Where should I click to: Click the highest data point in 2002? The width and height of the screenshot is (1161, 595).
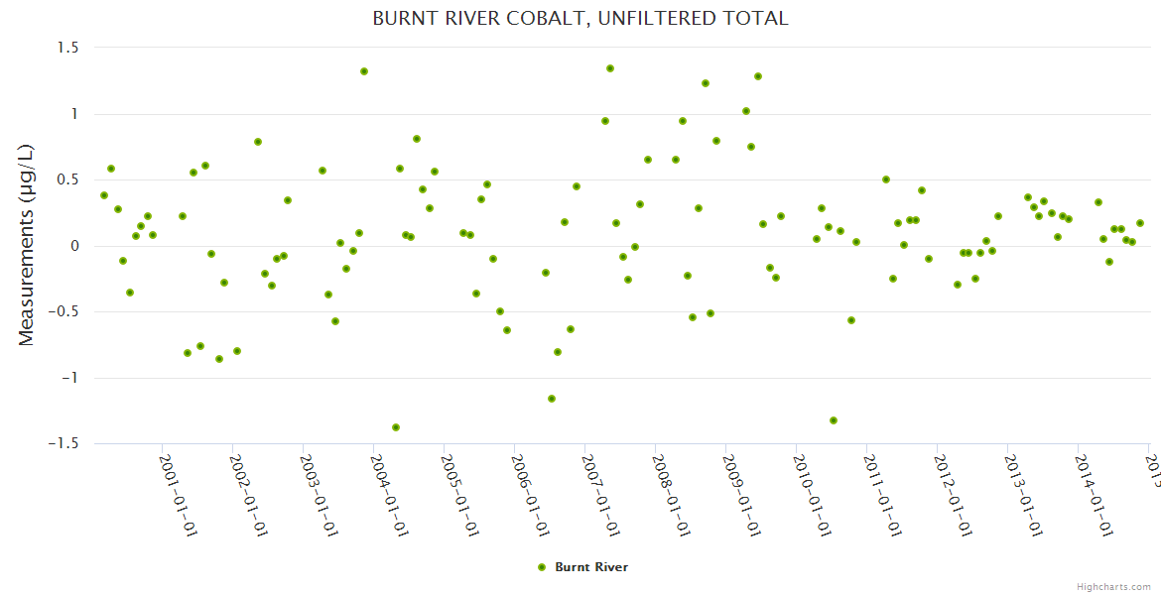(x=258, y=142)
